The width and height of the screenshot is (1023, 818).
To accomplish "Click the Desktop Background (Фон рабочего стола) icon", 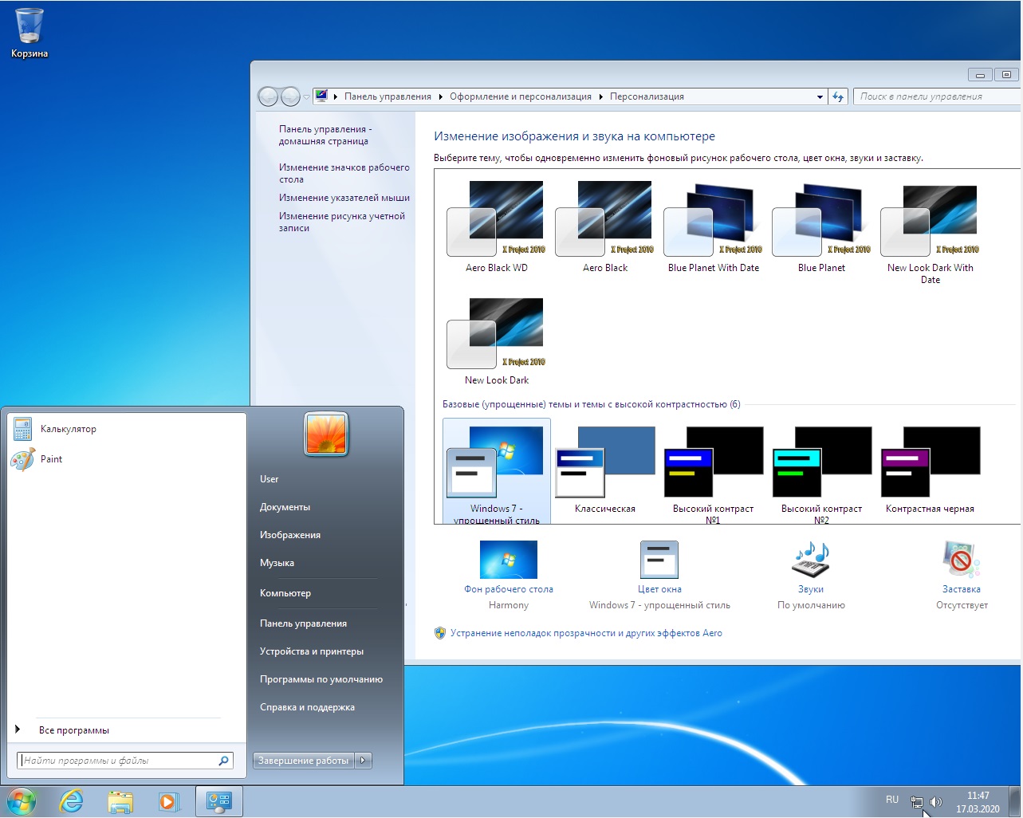I will [508, 560].
